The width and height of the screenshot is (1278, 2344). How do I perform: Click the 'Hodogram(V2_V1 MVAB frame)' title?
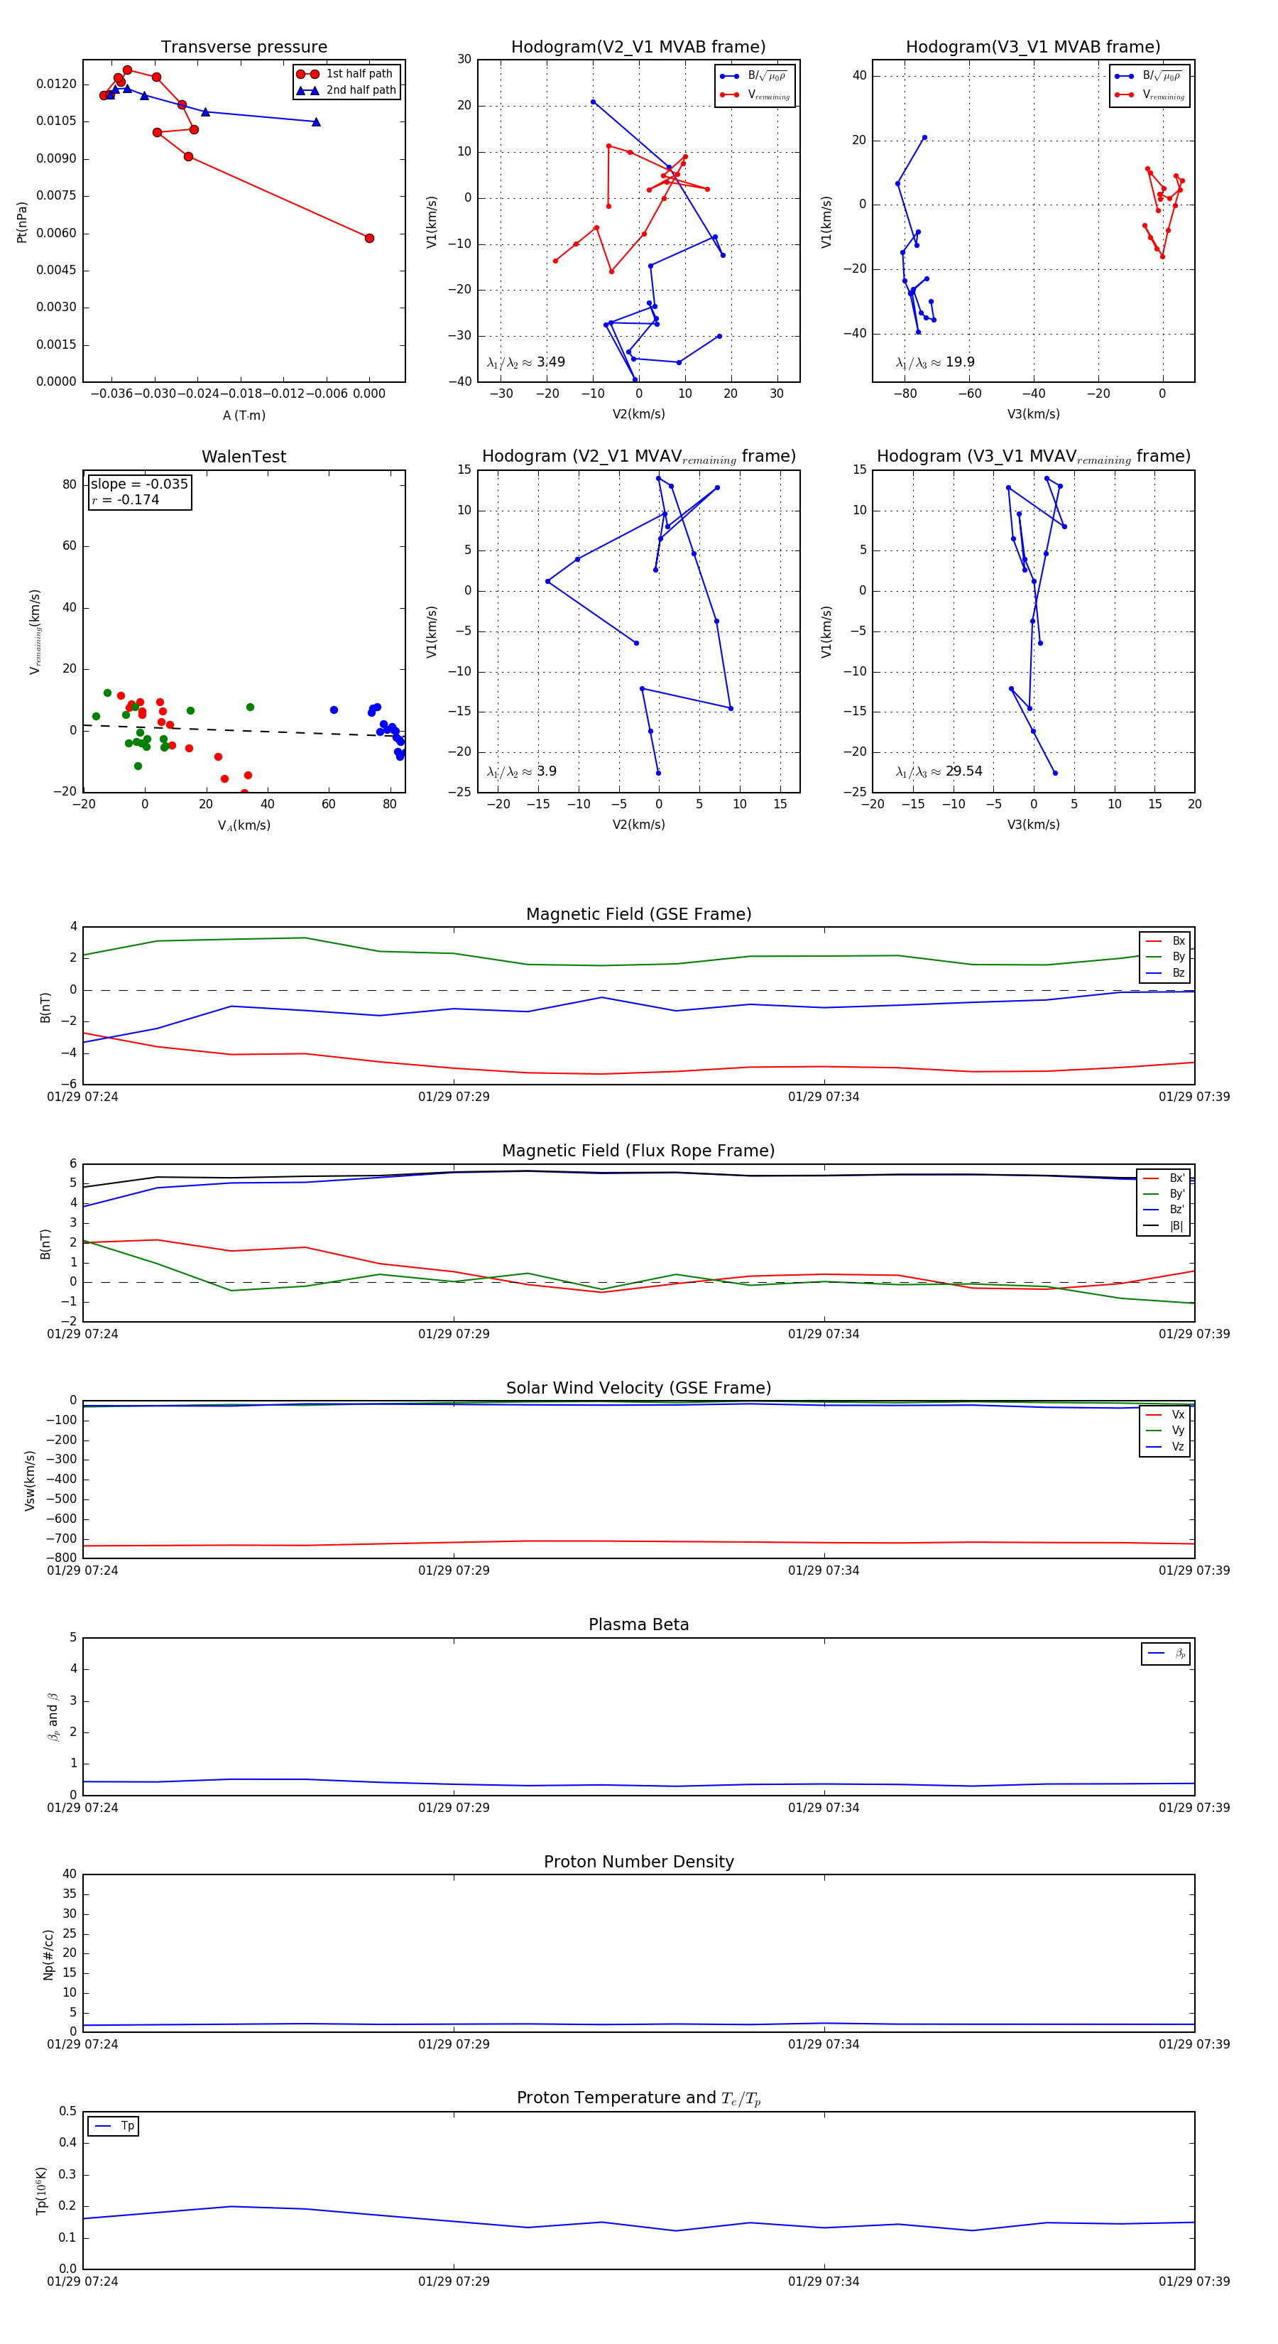(638, 48)
